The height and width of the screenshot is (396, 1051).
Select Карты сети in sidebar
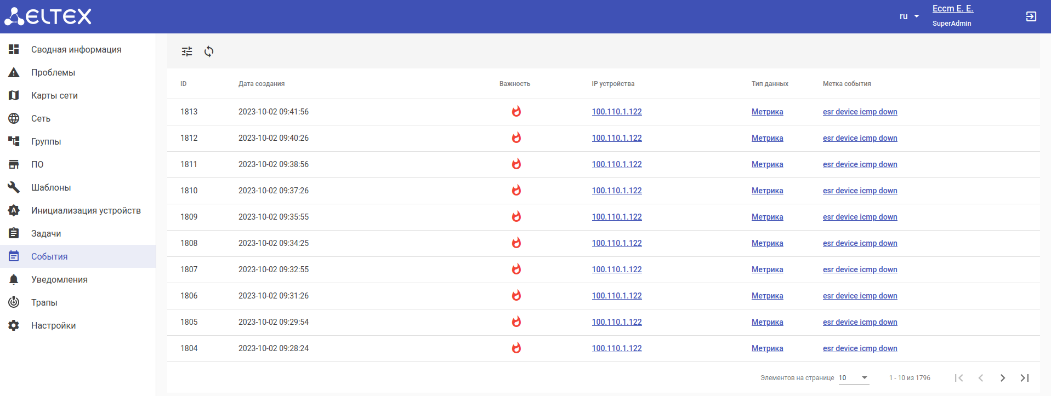point(54,95)
